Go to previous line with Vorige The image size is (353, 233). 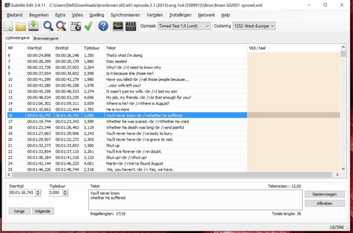tap(19, 211)
